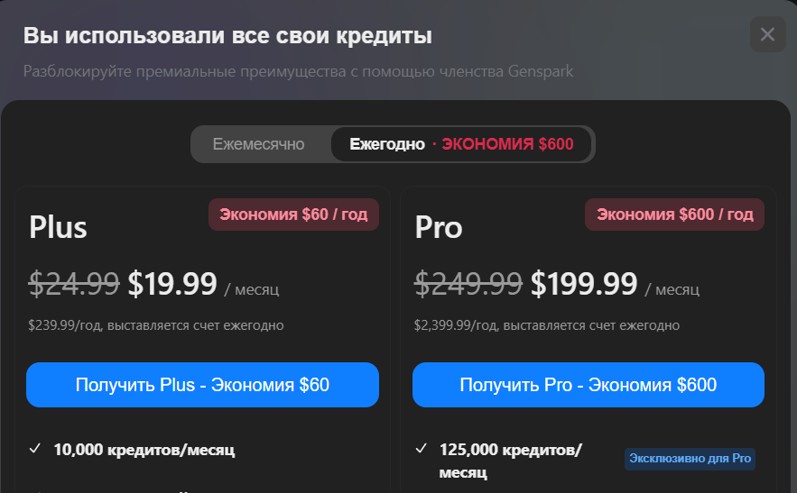Click the $239.99/год billing note
This screenshot has width=797, height=493.
pyautogui.click(x=156, y=325)
